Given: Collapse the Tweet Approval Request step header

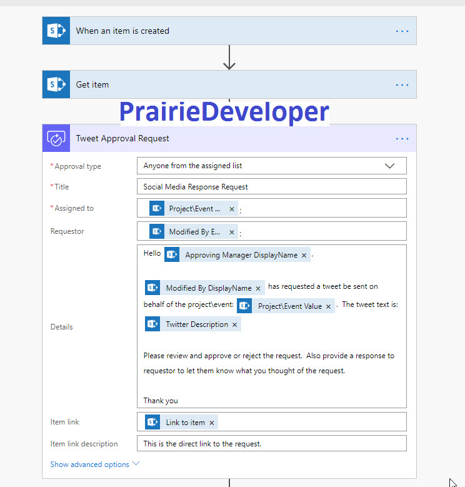Looking at the screenshot, I should point(229,138).
